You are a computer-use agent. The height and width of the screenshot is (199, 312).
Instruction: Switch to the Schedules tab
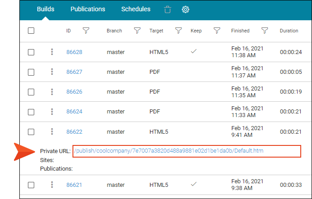[x=136, y=9]
